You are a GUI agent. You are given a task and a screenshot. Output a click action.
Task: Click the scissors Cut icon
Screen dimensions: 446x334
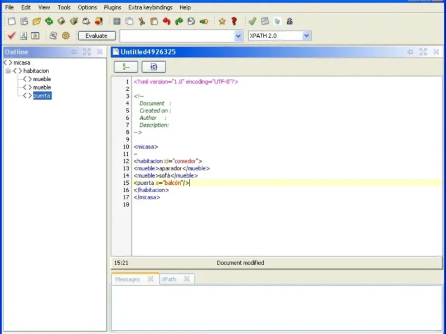(142, 21)
